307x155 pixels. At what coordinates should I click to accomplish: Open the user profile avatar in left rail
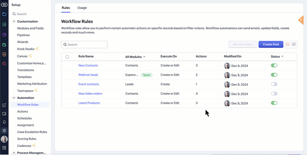point(4,139)
